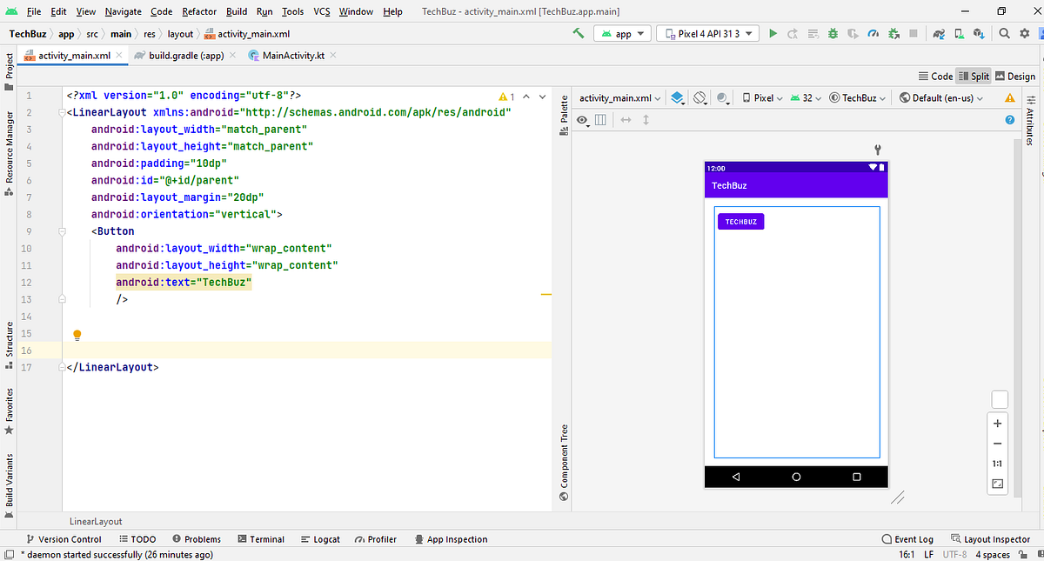
Task: Toggle the view options eye icon
Action: (582, 120)
